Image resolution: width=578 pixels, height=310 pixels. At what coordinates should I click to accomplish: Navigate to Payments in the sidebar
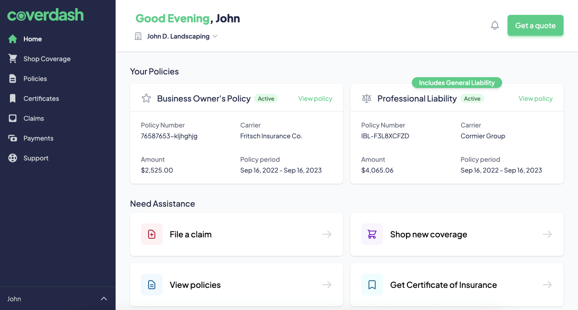(38, 138)
